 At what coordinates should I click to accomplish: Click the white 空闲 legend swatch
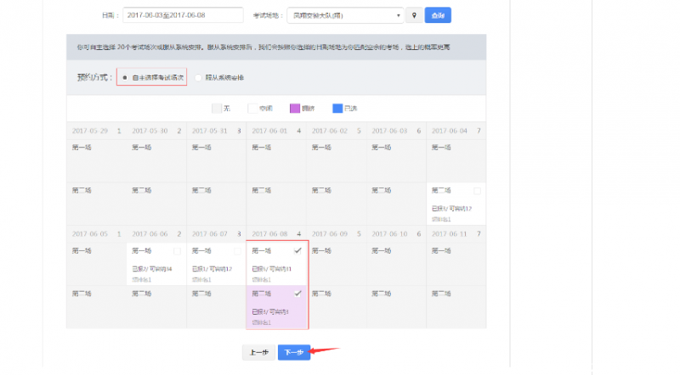point(252,109)
